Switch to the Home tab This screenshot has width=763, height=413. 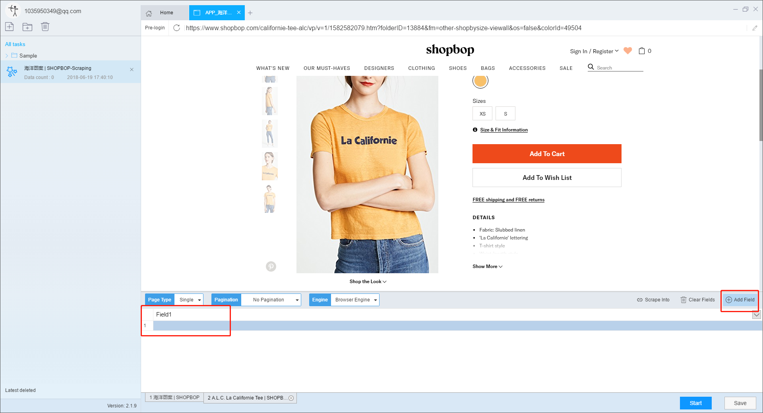click(165, 13)
